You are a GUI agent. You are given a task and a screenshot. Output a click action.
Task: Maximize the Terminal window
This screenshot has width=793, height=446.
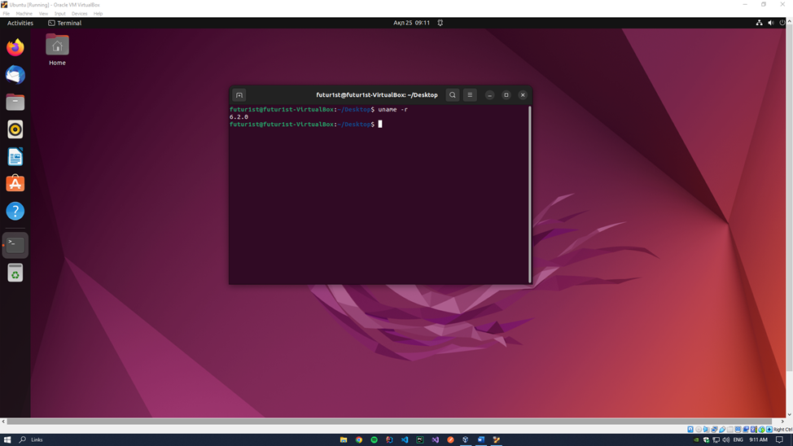pyautogui.click(x=506, y=95)
